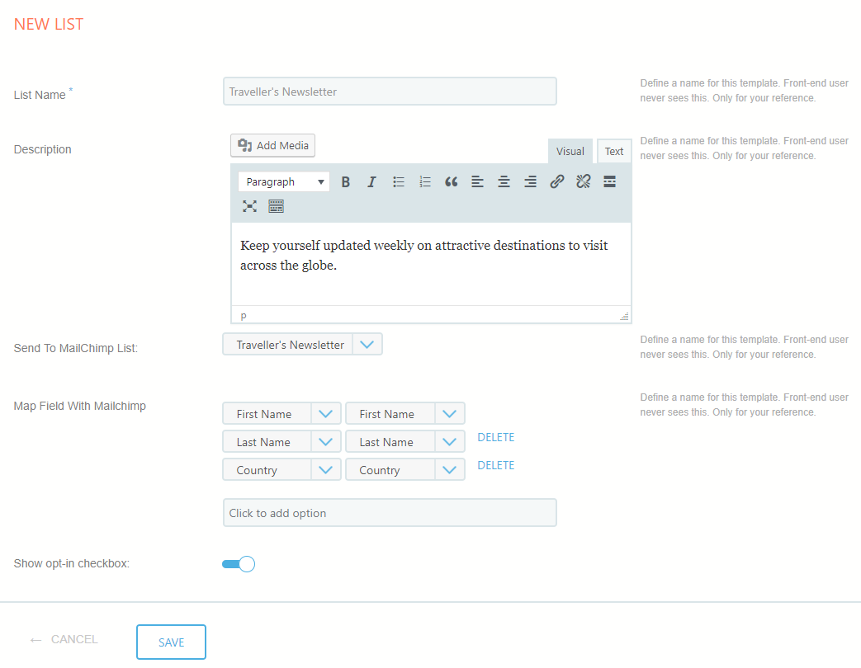
Task: Open the left Country field dropdown
Action: point(326,470)
